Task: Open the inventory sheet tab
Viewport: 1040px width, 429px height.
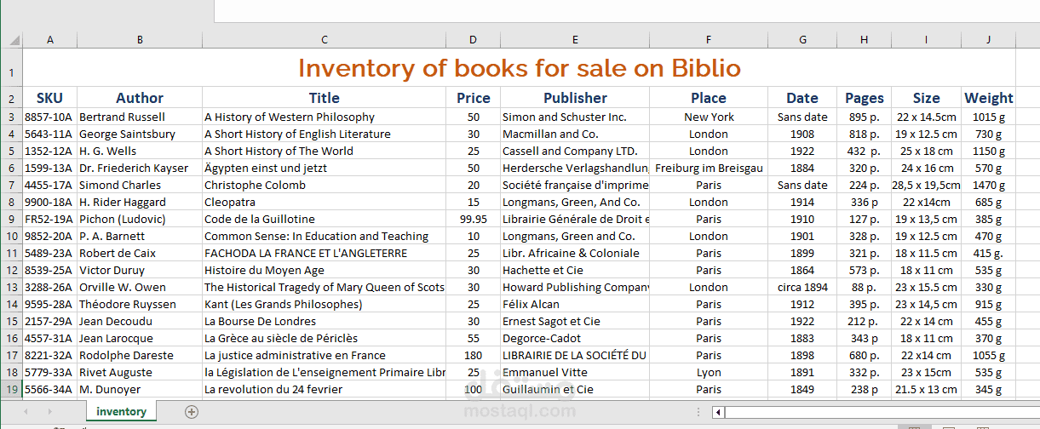Action: [121, 412]
